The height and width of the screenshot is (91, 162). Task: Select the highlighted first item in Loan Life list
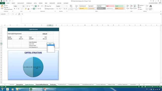tap(51, 45)
